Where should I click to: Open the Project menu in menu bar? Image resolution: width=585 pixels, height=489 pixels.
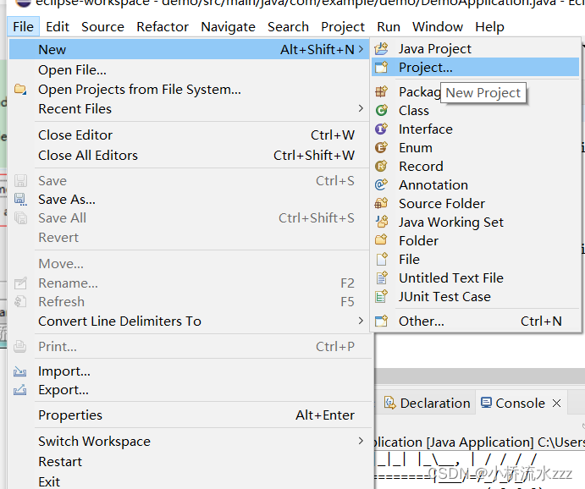tap(343, 27)
